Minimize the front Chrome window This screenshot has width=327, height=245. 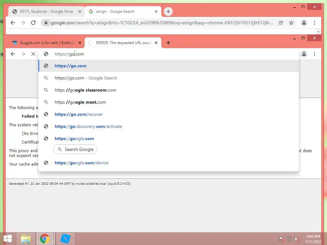[294, 38]
